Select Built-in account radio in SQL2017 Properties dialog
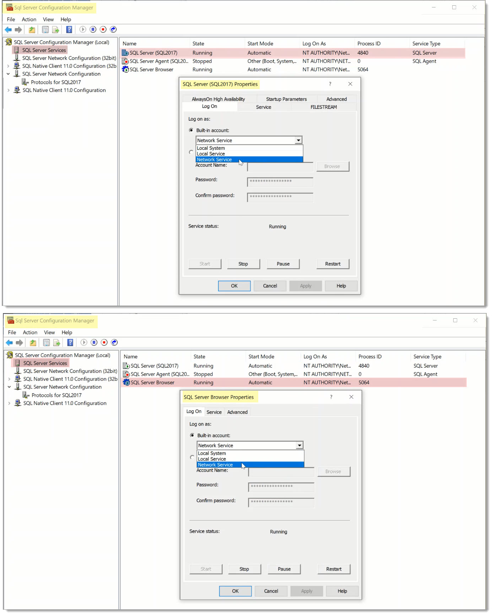 191,130
